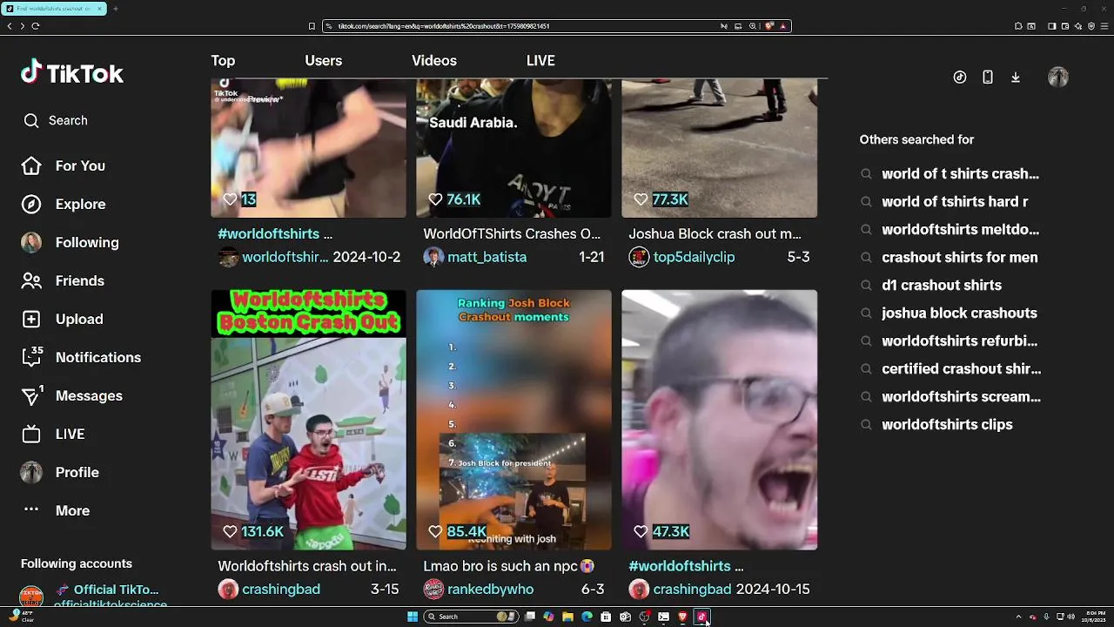
Task: Open the Windows Start button
Action: click(413, 617)
